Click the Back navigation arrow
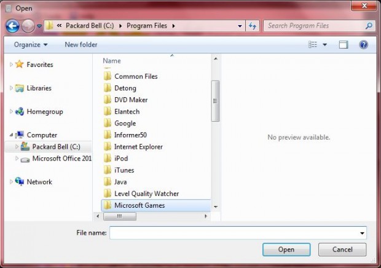 coord(12,26)
